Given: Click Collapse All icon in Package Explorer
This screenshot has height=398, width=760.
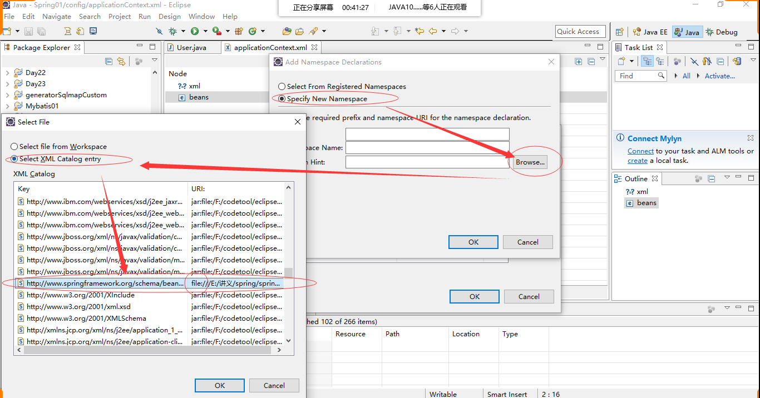Looking at the screenshot, I should coord(109,62).
